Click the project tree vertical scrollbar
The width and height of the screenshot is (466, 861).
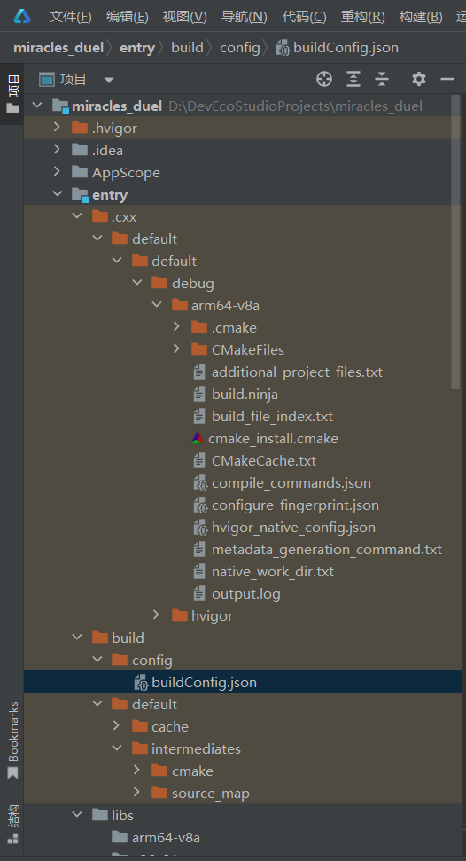click(x=455, y=241)
